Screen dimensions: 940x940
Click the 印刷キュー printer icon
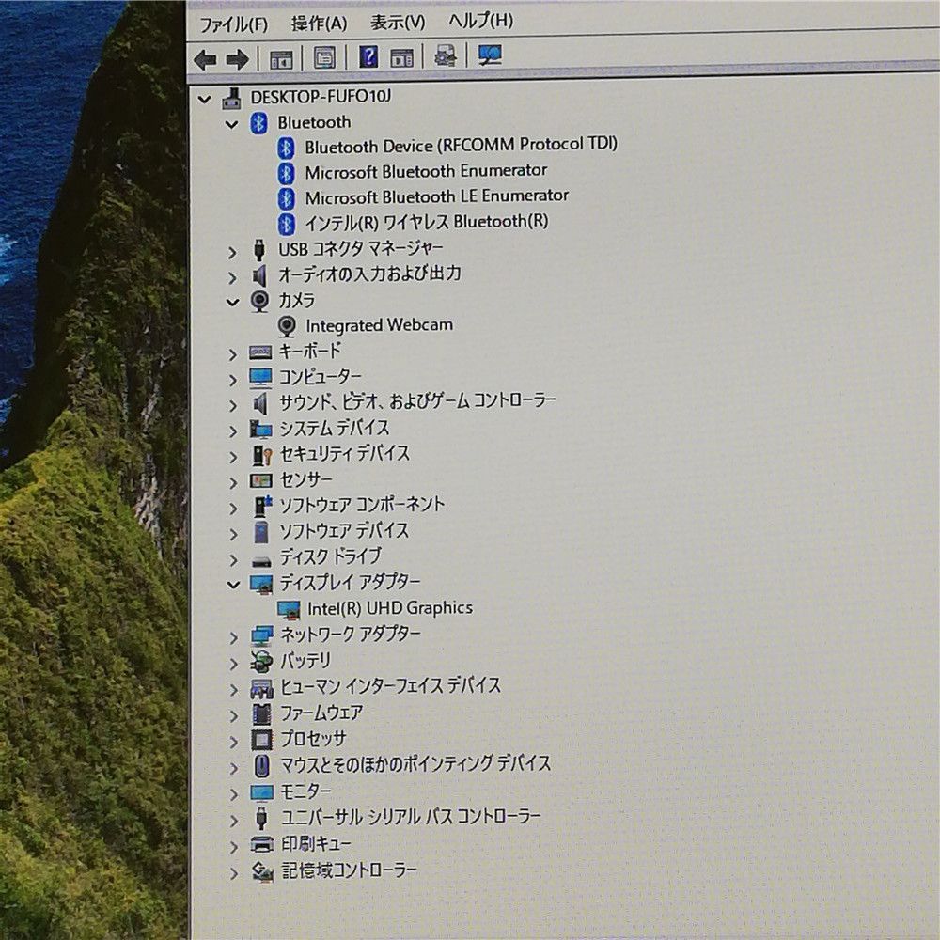(261, 845)
